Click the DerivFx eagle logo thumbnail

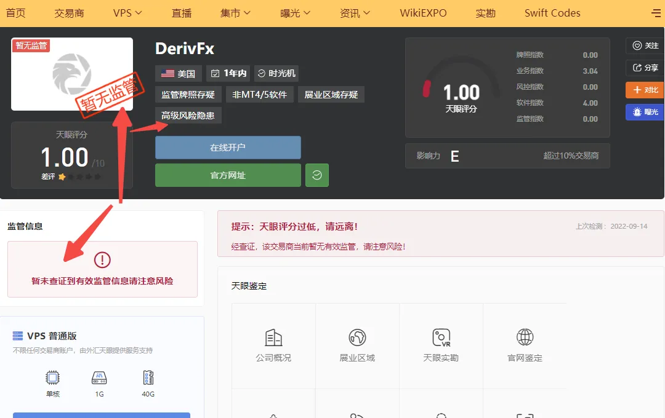click(71, 74)
